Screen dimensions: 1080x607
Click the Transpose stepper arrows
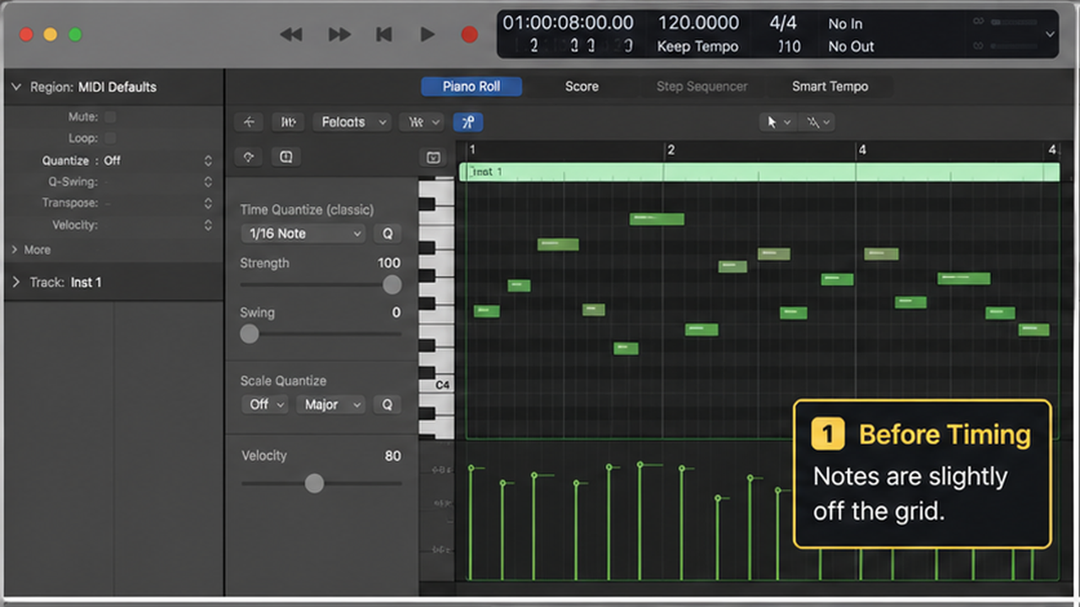coord(208,203)
